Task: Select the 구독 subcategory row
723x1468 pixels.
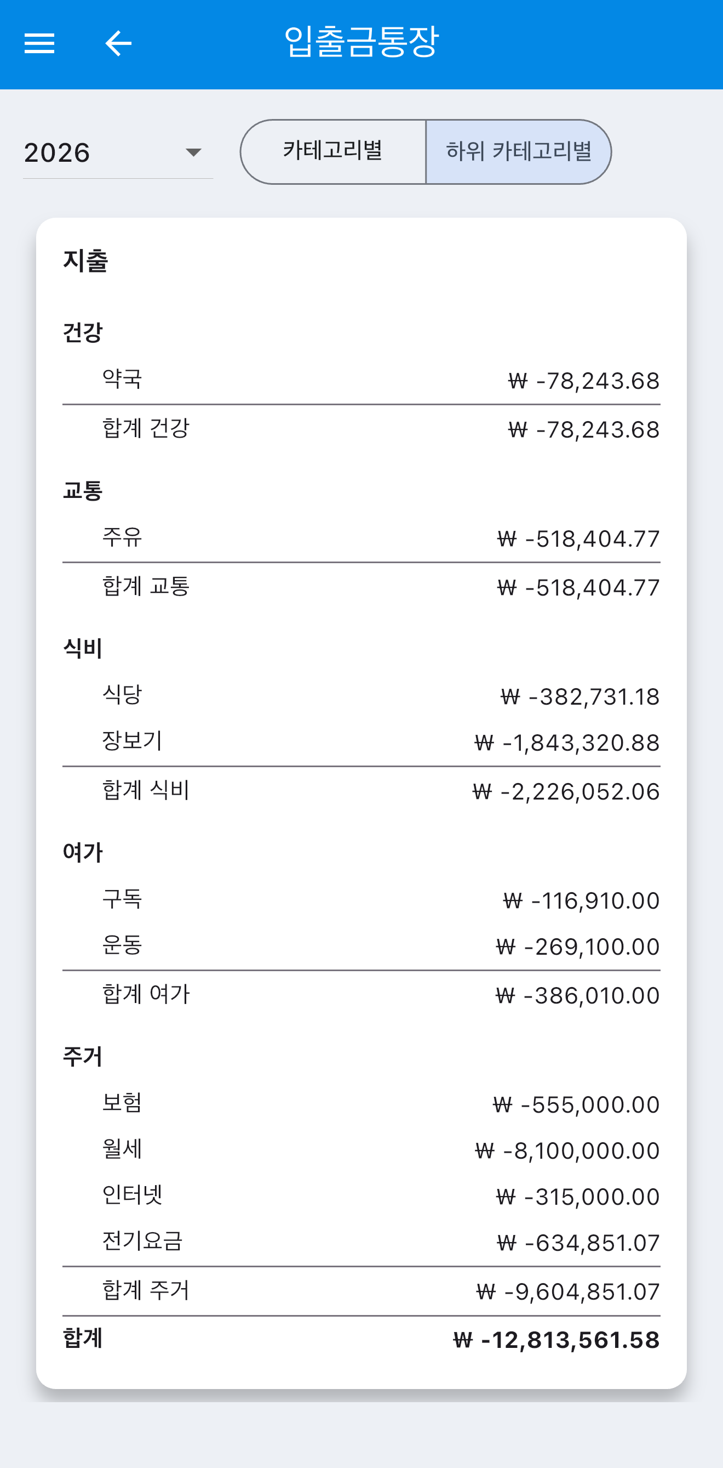Action: 361,900
